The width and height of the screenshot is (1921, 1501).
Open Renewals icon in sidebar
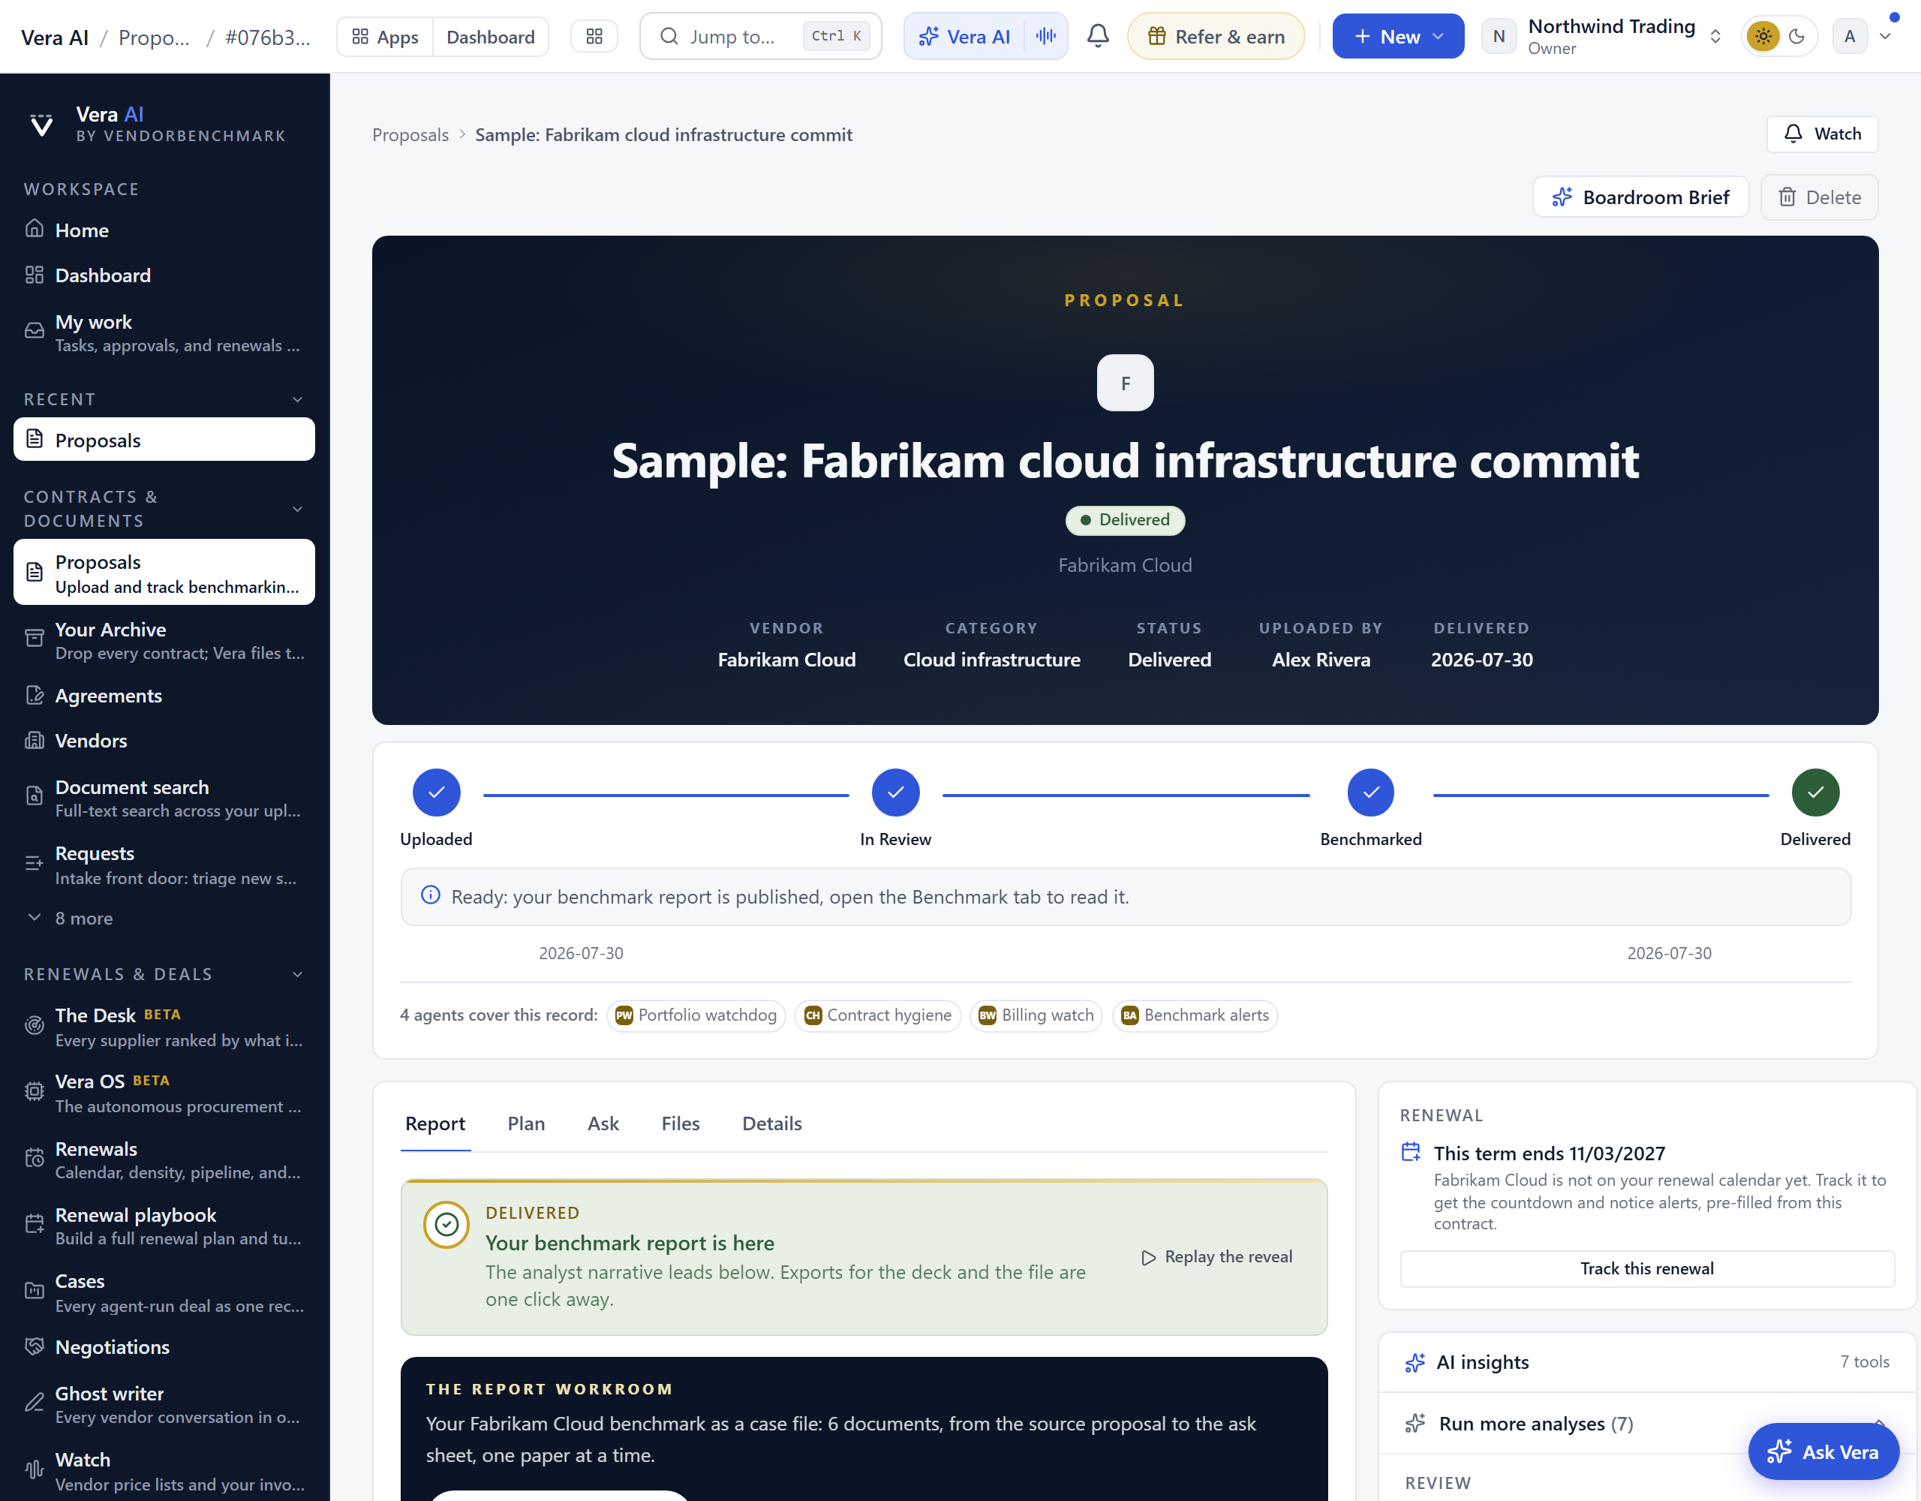click(35, 1158)
